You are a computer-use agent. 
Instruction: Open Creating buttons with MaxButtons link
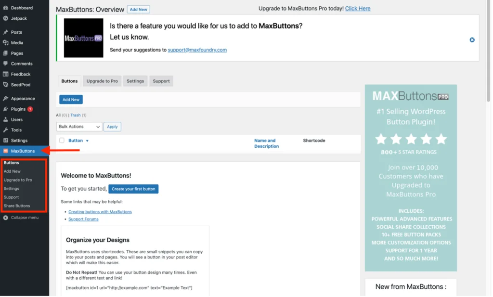coord(100,212)
